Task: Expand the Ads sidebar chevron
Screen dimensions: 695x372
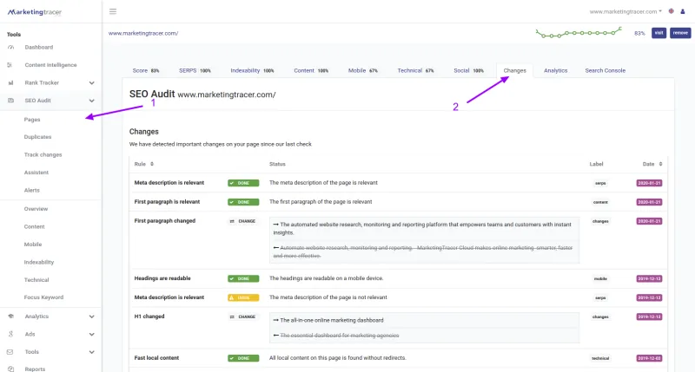Action: pos(91,334)
